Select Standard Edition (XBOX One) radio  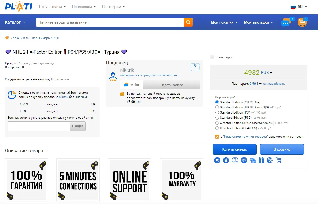[217, 102]
